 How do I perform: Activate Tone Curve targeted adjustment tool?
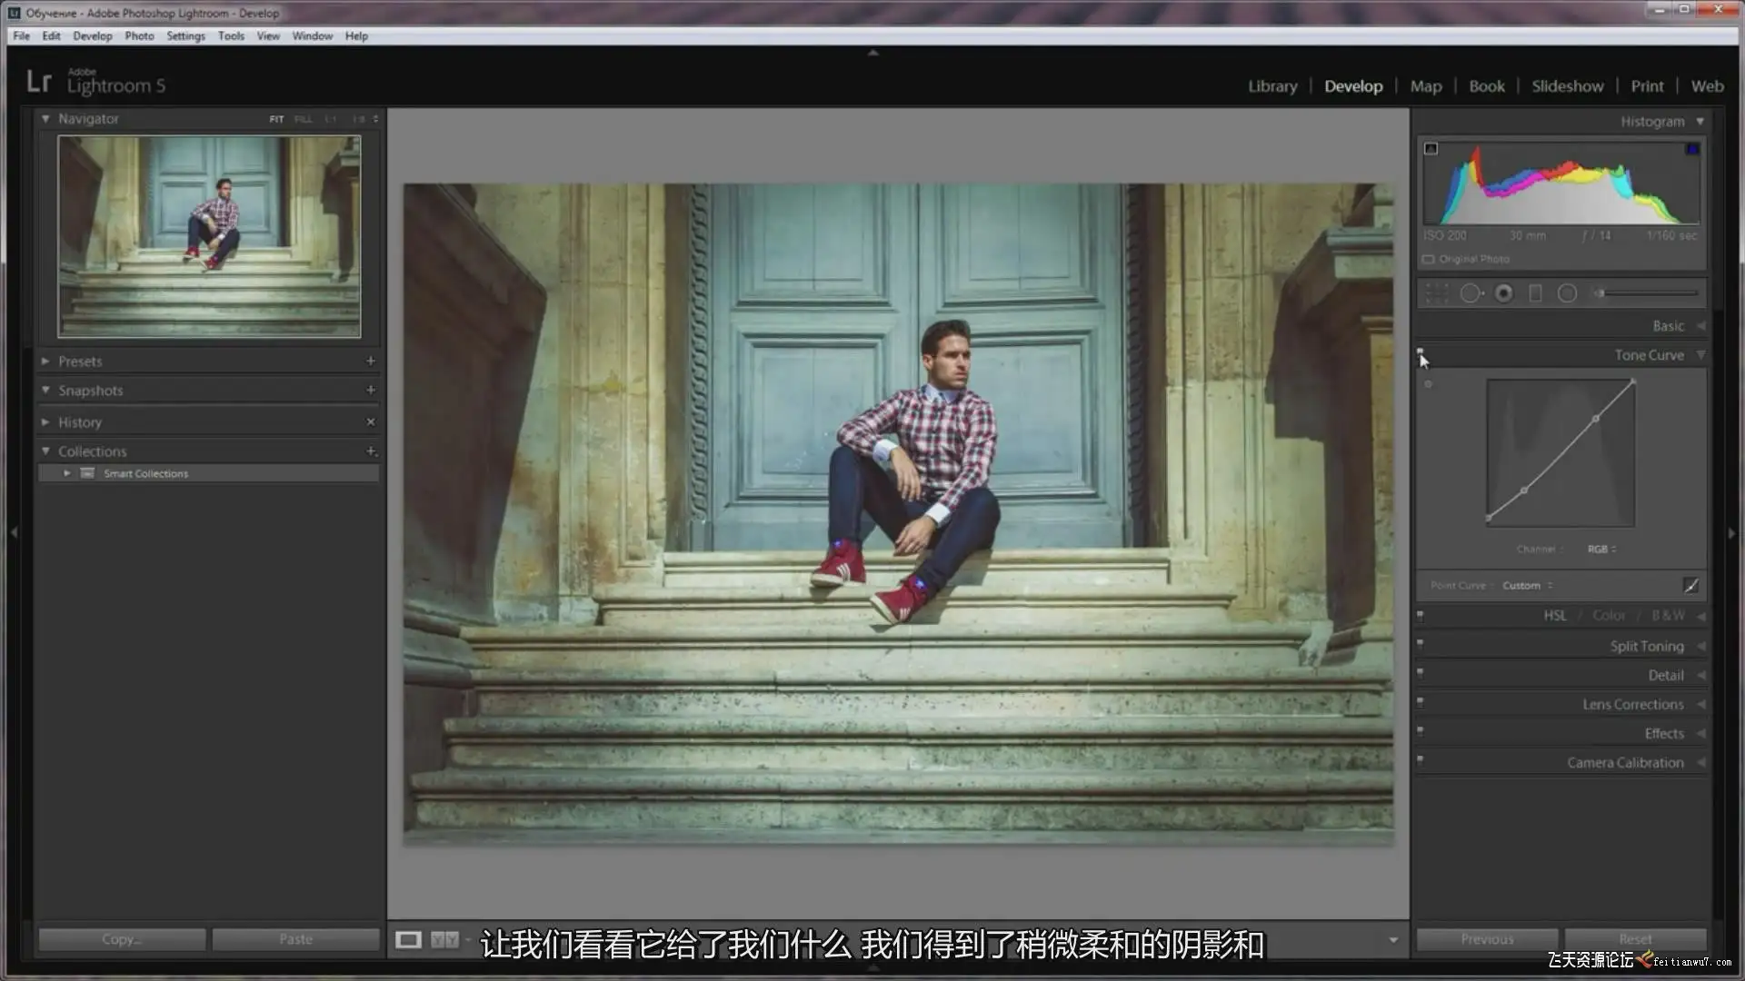(x=1428, y=384)
